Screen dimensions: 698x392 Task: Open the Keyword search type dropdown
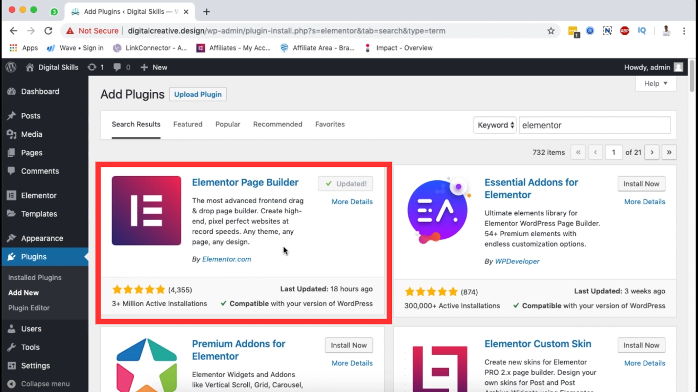495,125
